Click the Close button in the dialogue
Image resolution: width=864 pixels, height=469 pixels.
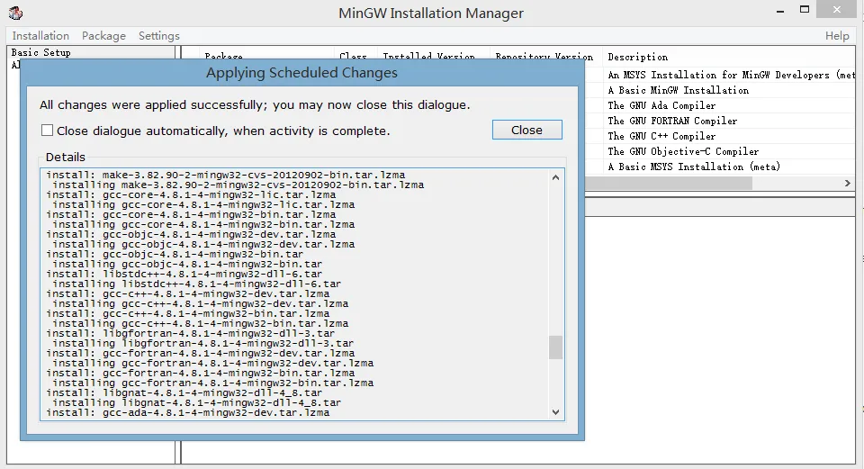(x=526, y=130)
